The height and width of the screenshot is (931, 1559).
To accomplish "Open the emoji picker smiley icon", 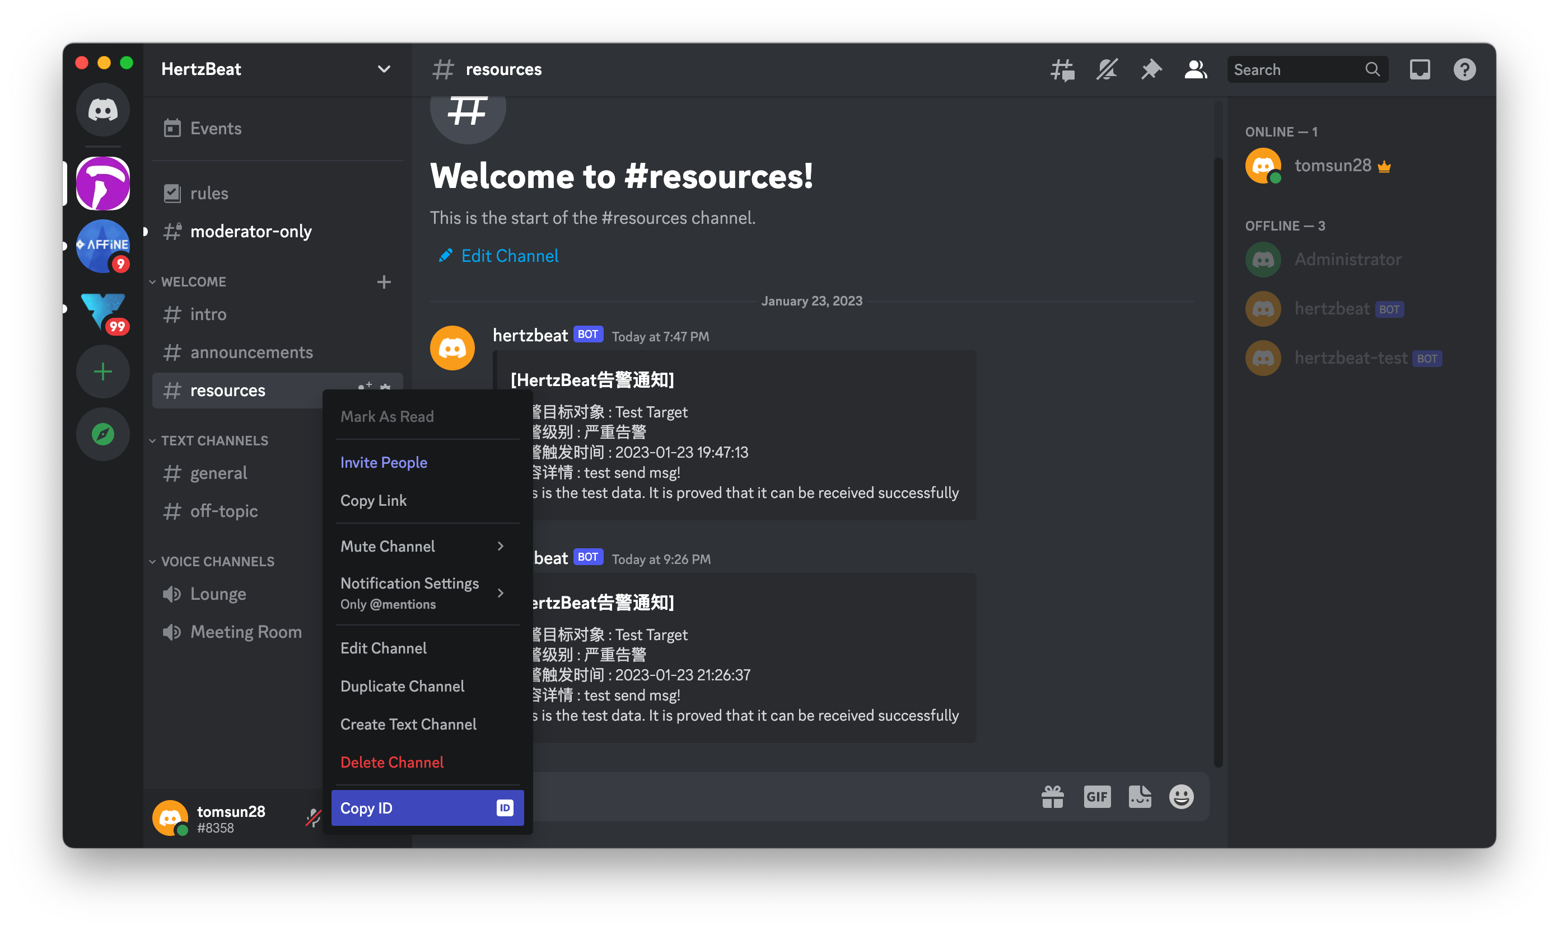I will click(1180, 797).
